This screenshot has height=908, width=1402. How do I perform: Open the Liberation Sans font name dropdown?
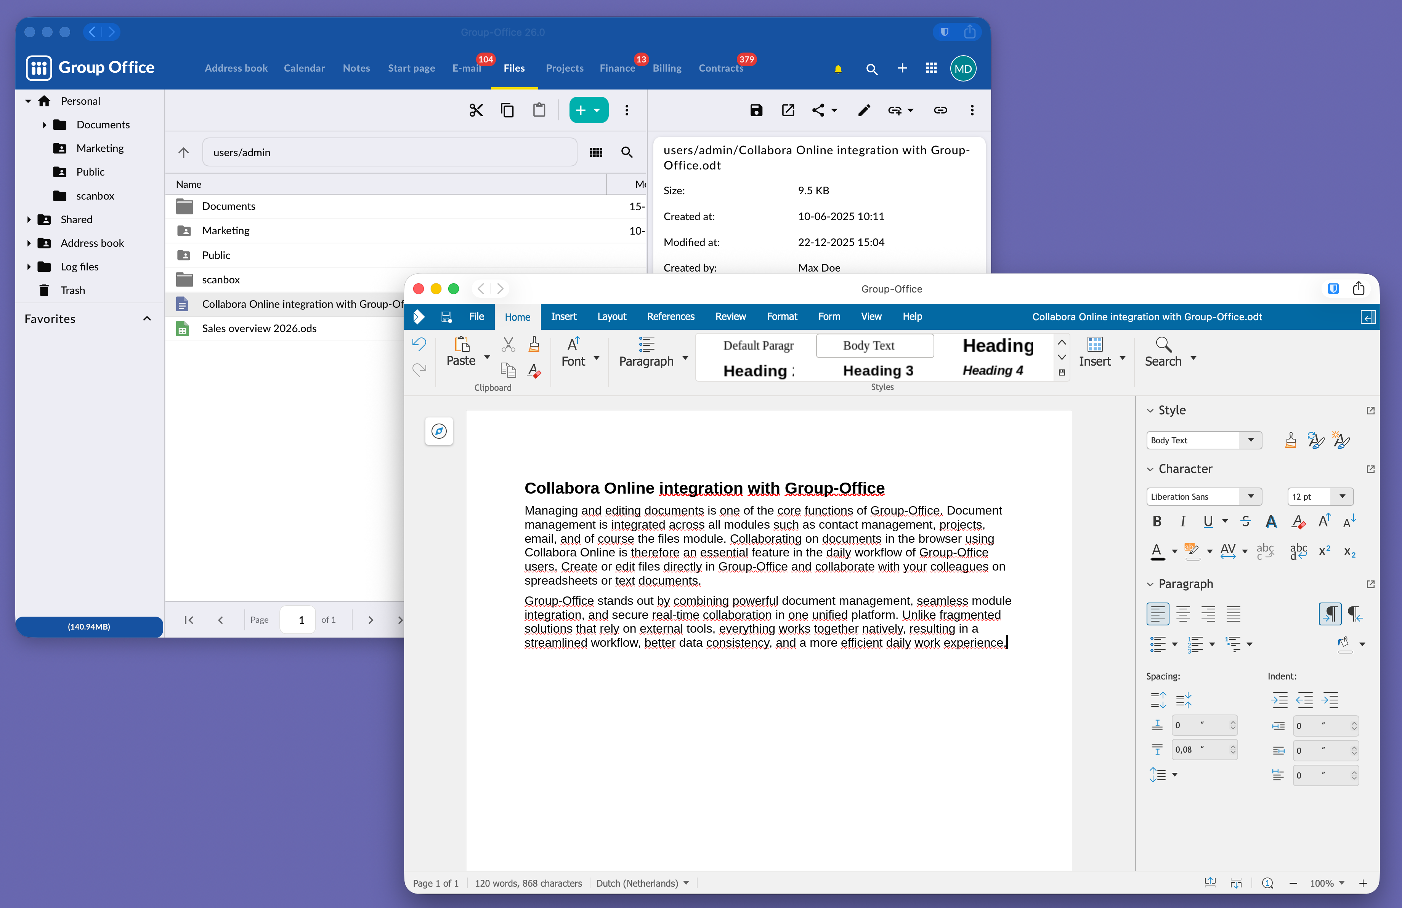coord(1251,496)
